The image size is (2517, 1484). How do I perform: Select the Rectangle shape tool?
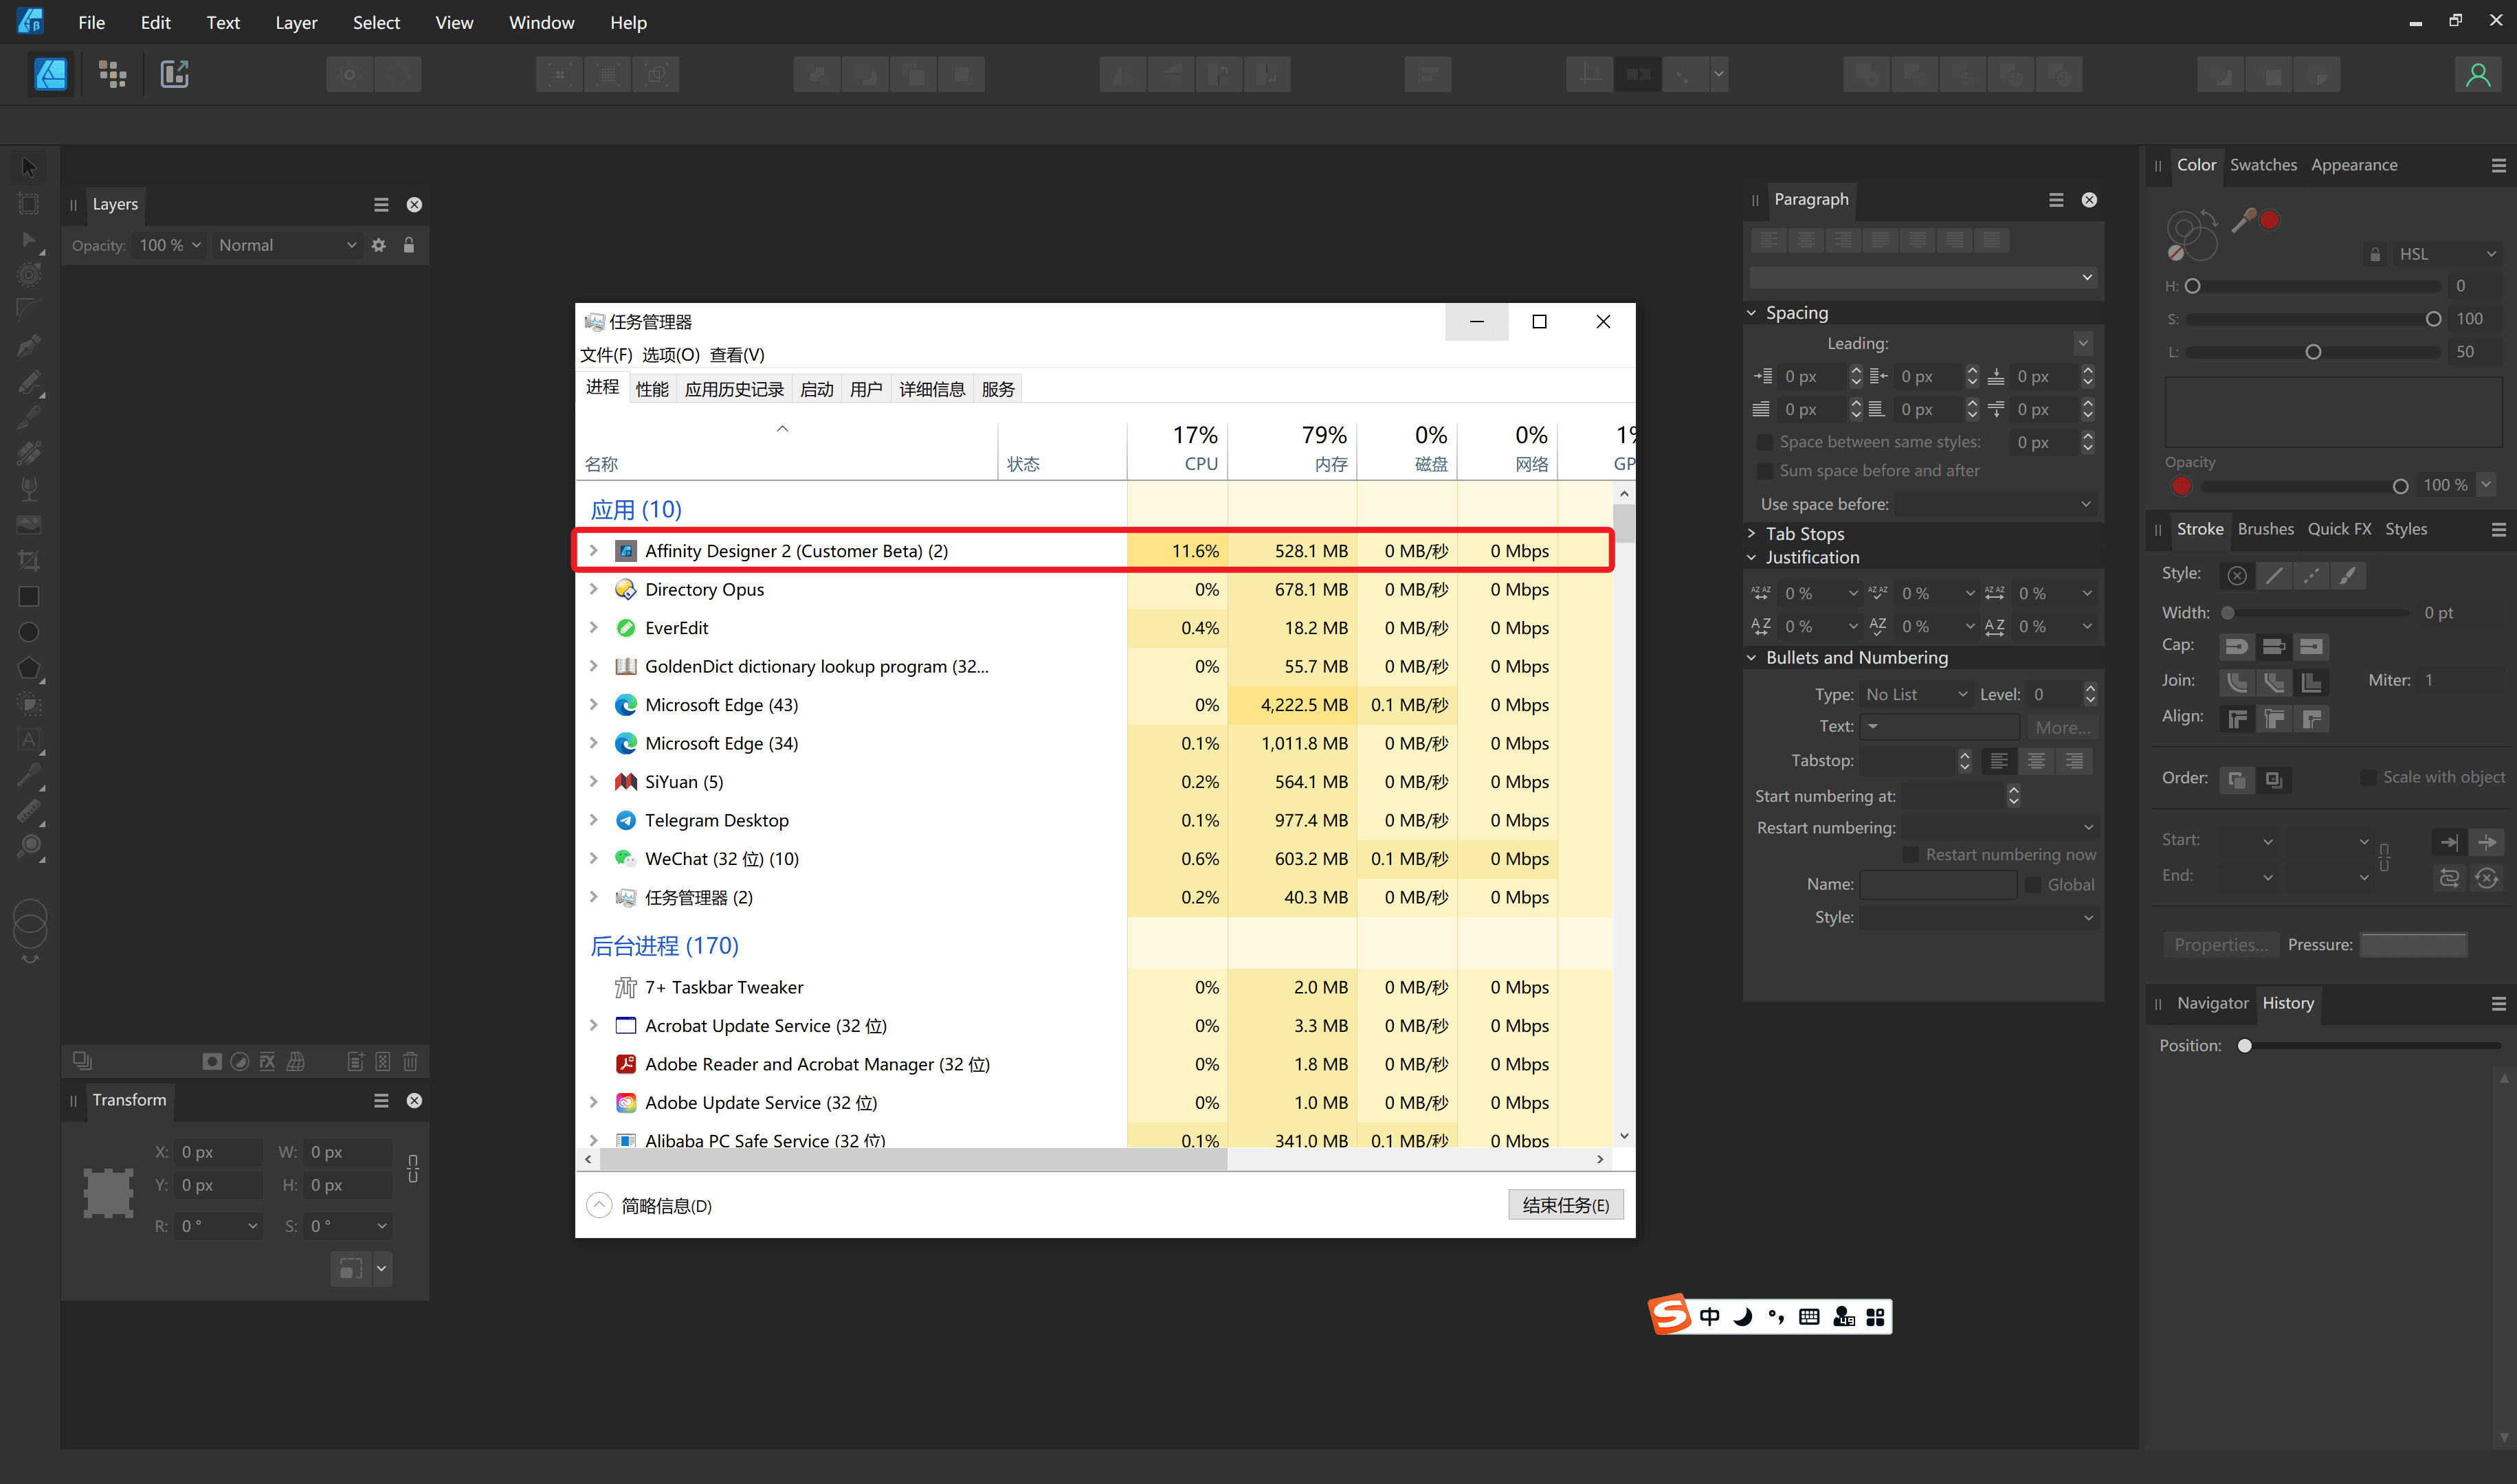pyautogui.click(x=29, y=596)
